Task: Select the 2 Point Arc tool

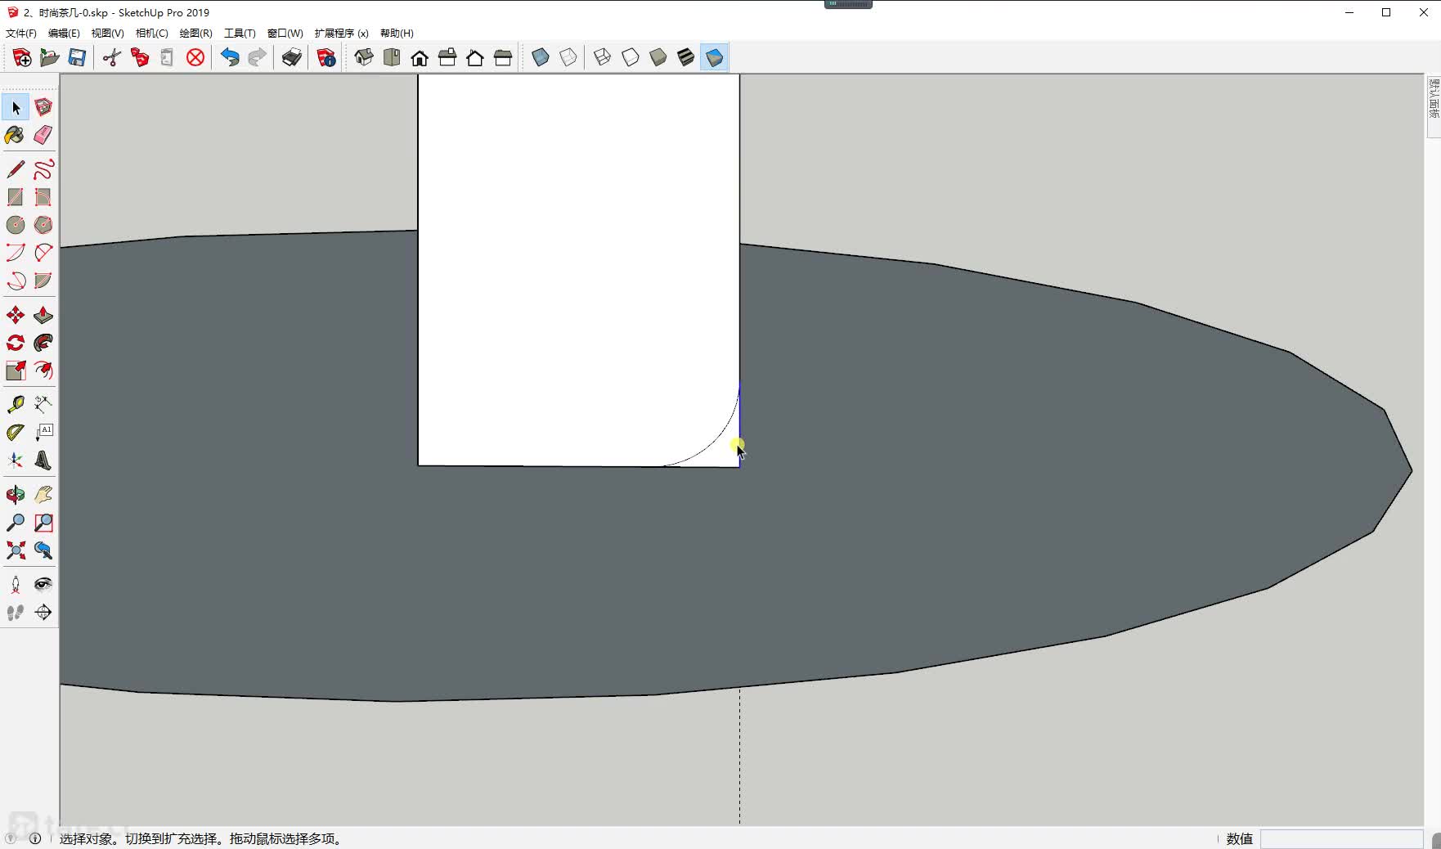Action: coord(43,253)
